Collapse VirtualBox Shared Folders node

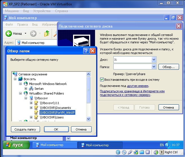click(x=20, y=93)
